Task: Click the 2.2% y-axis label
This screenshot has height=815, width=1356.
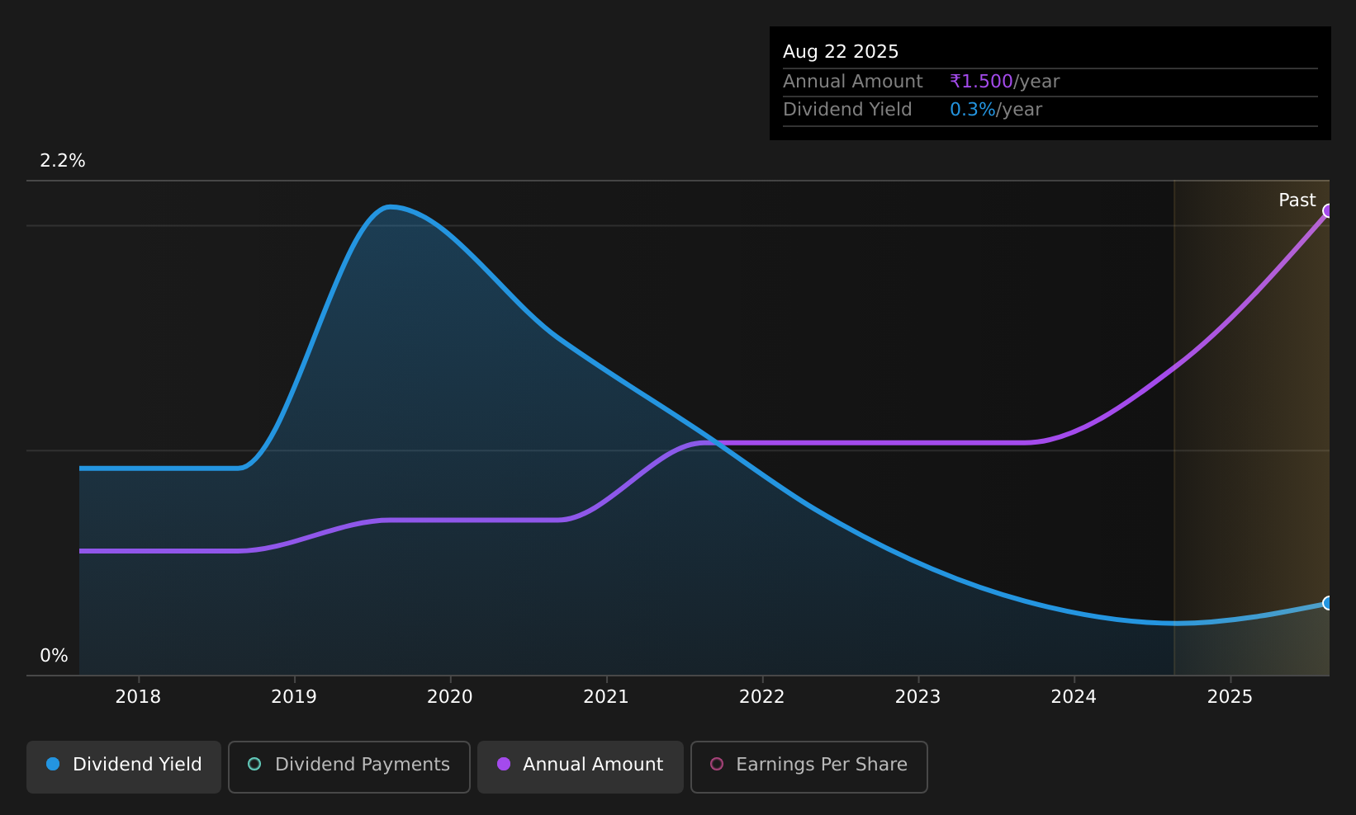Action: (63, 161)
